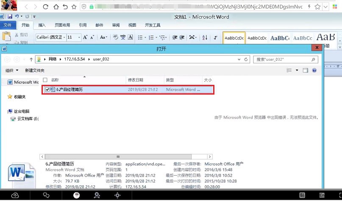Click the 新建文件夹 (New Folder) button
The height and width of the screenshot is (201, 342).
coord(35,70)
